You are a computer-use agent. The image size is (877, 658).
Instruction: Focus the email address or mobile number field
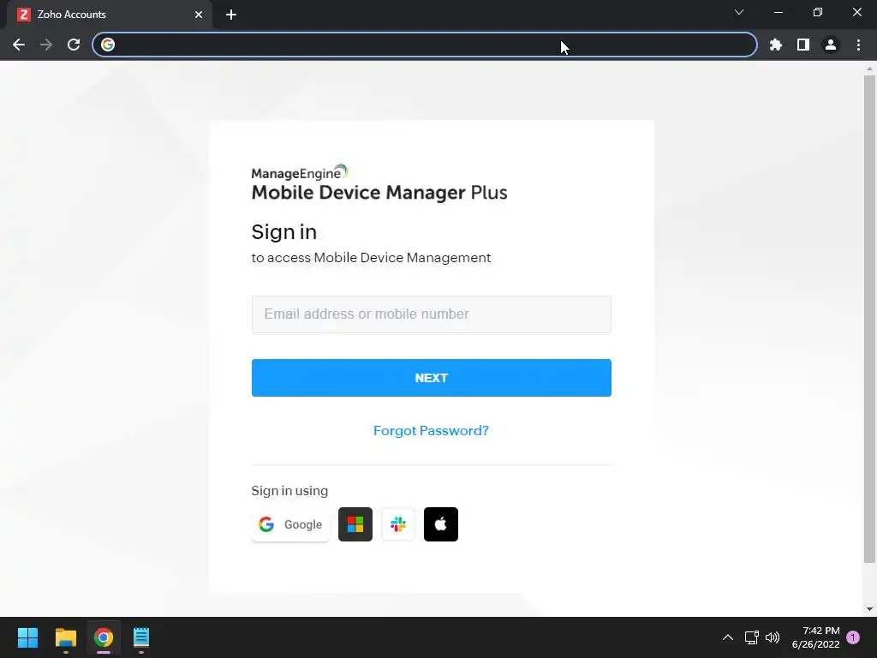point(432,314)
